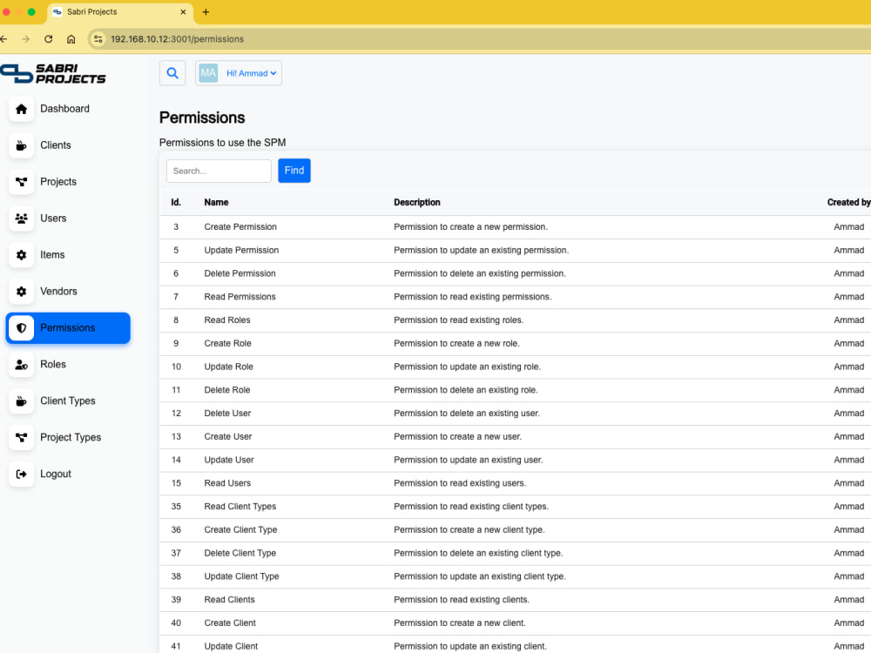Screen dimensions: 871x653
Task: Click the Id cell 41
Action: pos(176,646)
